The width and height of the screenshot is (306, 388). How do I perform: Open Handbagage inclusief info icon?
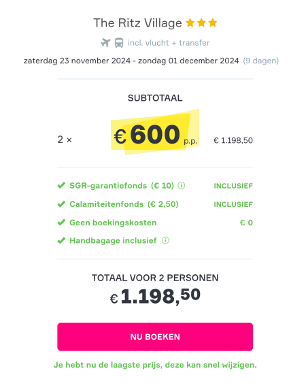(x=165, y=240)
